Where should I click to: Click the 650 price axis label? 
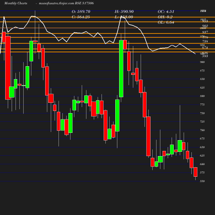(202, 147)
